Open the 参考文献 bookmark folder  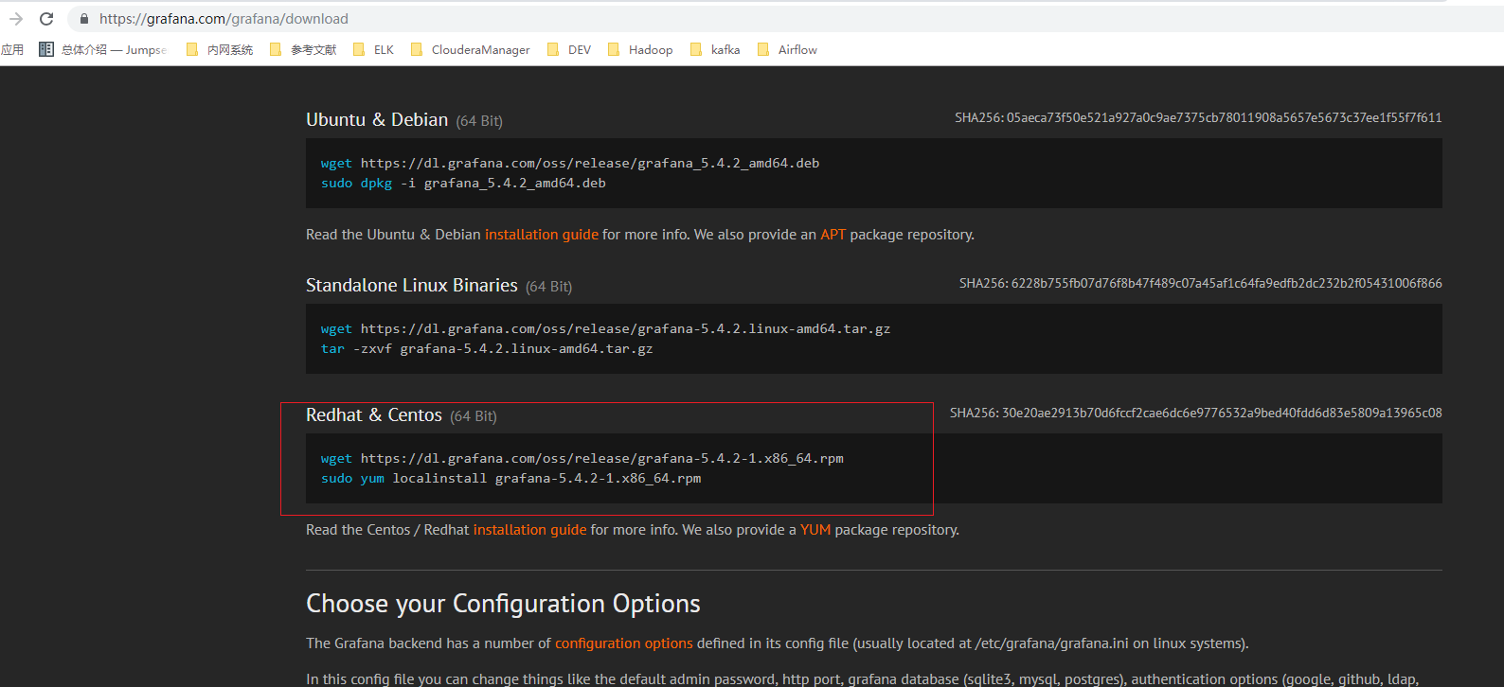(x=303, y=50)
